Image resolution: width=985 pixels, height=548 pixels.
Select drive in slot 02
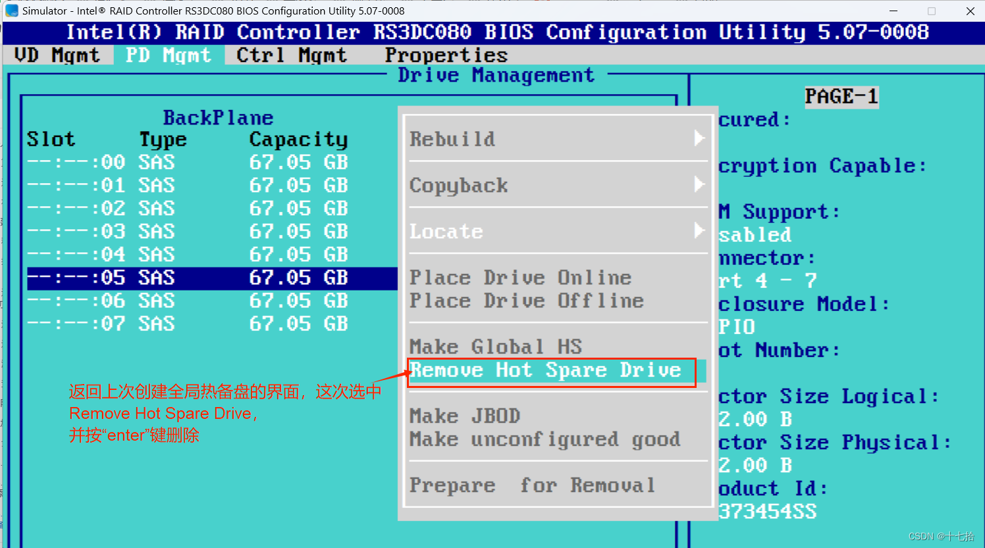212,208
